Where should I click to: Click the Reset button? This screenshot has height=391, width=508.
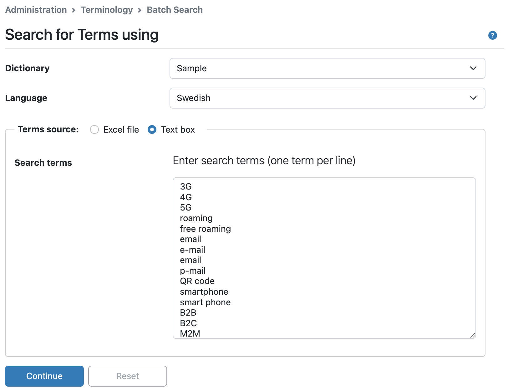pos(128,376)
